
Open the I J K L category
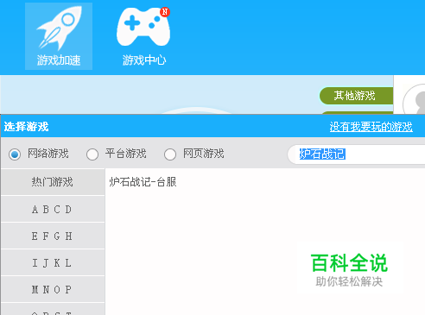pos(53,262)
